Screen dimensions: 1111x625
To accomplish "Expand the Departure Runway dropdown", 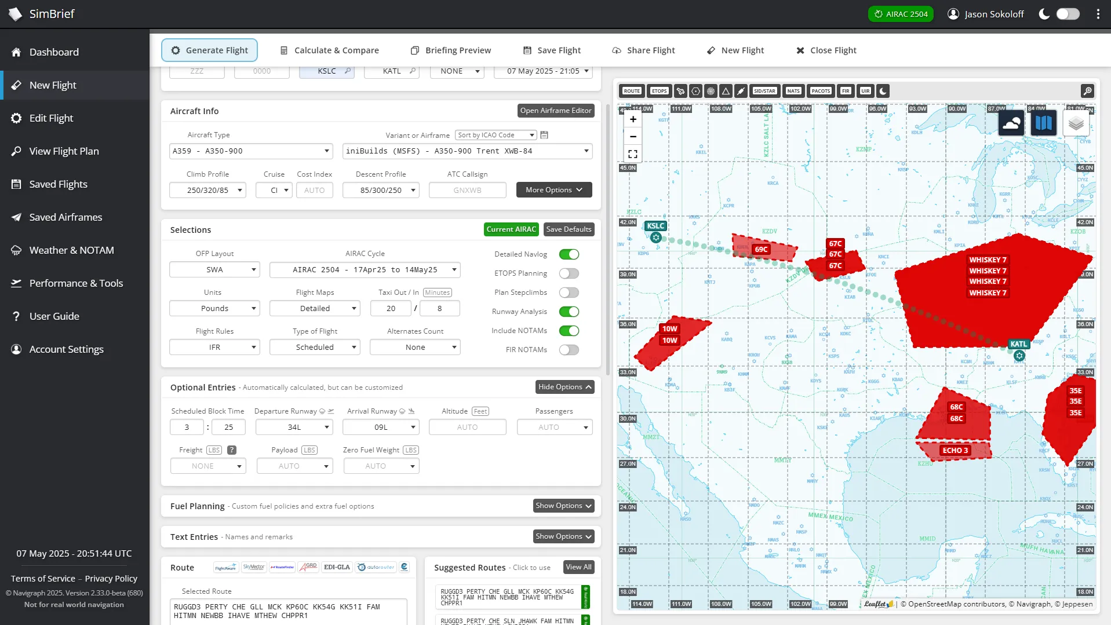I will point(294,427).
